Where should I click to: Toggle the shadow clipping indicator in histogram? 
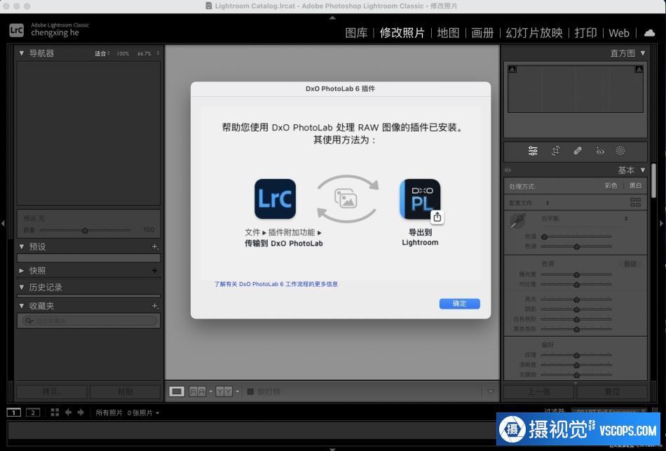point(512,69)
